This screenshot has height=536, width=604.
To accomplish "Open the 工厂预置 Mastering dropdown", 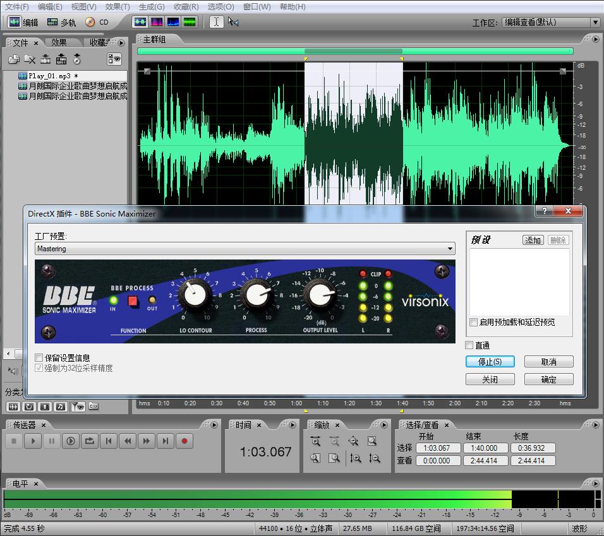I will tap(245, 249).
